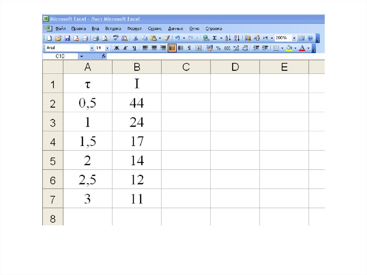The width and height of the screenshot is (367, 275).
Task: Apply red font color A
Action: click(302, 48)
